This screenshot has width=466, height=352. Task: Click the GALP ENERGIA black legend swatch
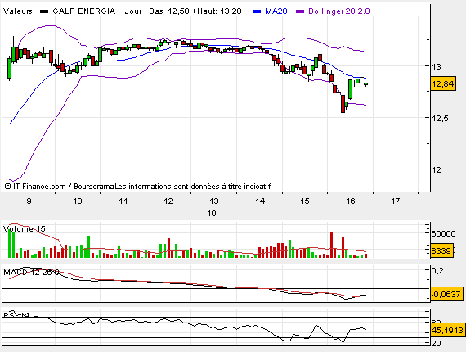point(44,11)
